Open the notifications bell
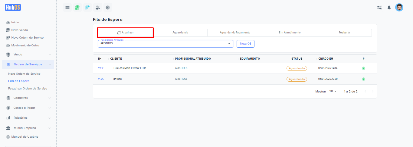Viewport: 413px width, 147px height. [389, 8]
